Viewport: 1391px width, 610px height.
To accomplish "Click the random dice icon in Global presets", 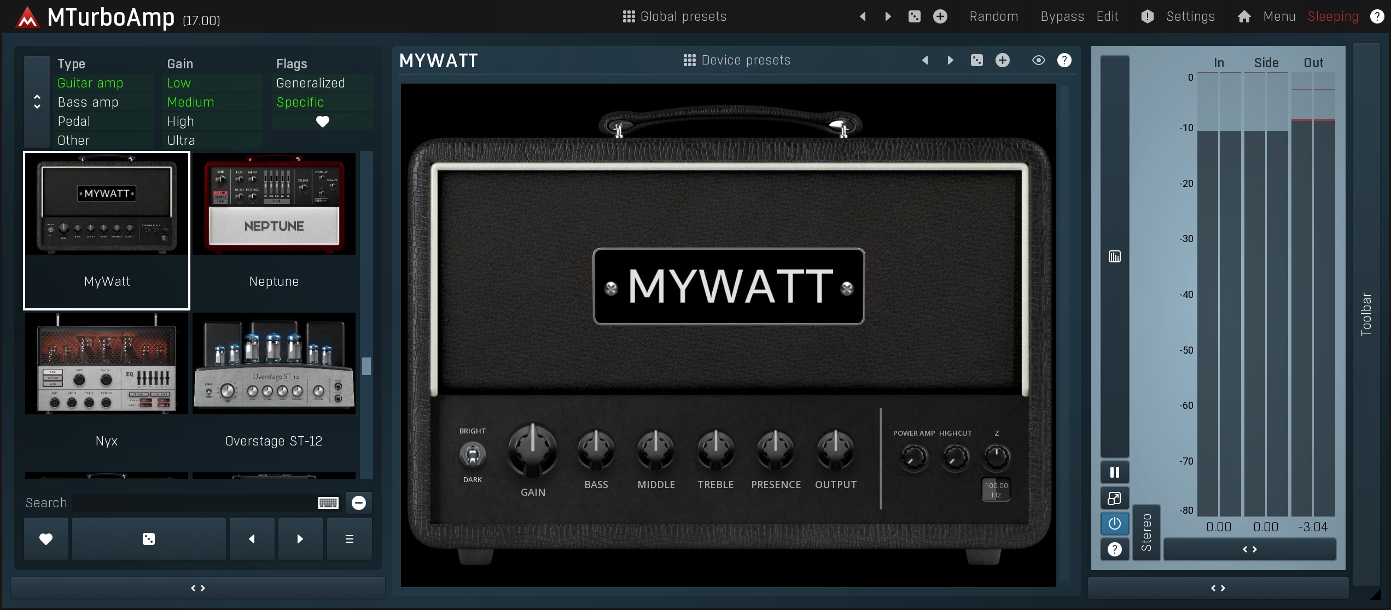I will click(x=914, y=16).
